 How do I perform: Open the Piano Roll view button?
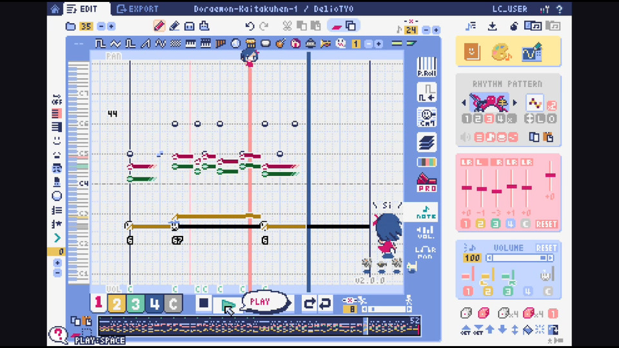(x=426, y=66)
